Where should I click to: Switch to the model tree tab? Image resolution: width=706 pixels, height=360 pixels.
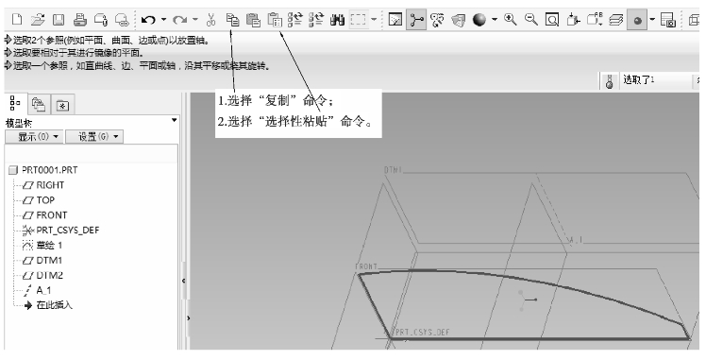[x=15, y=103]
